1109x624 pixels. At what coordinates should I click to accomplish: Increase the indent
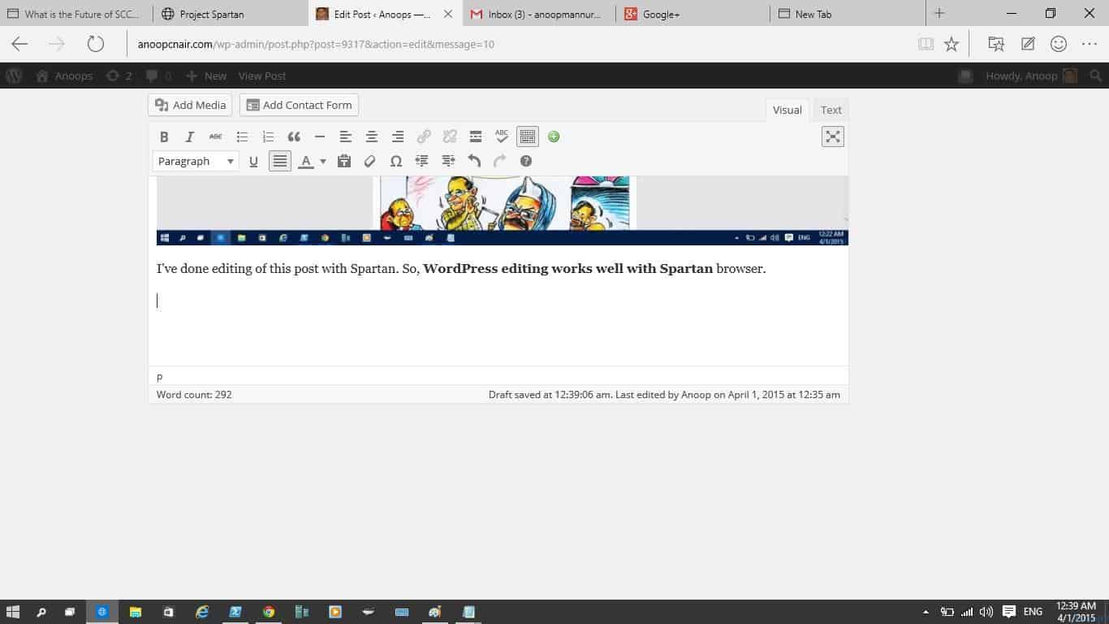pos(448,161)
